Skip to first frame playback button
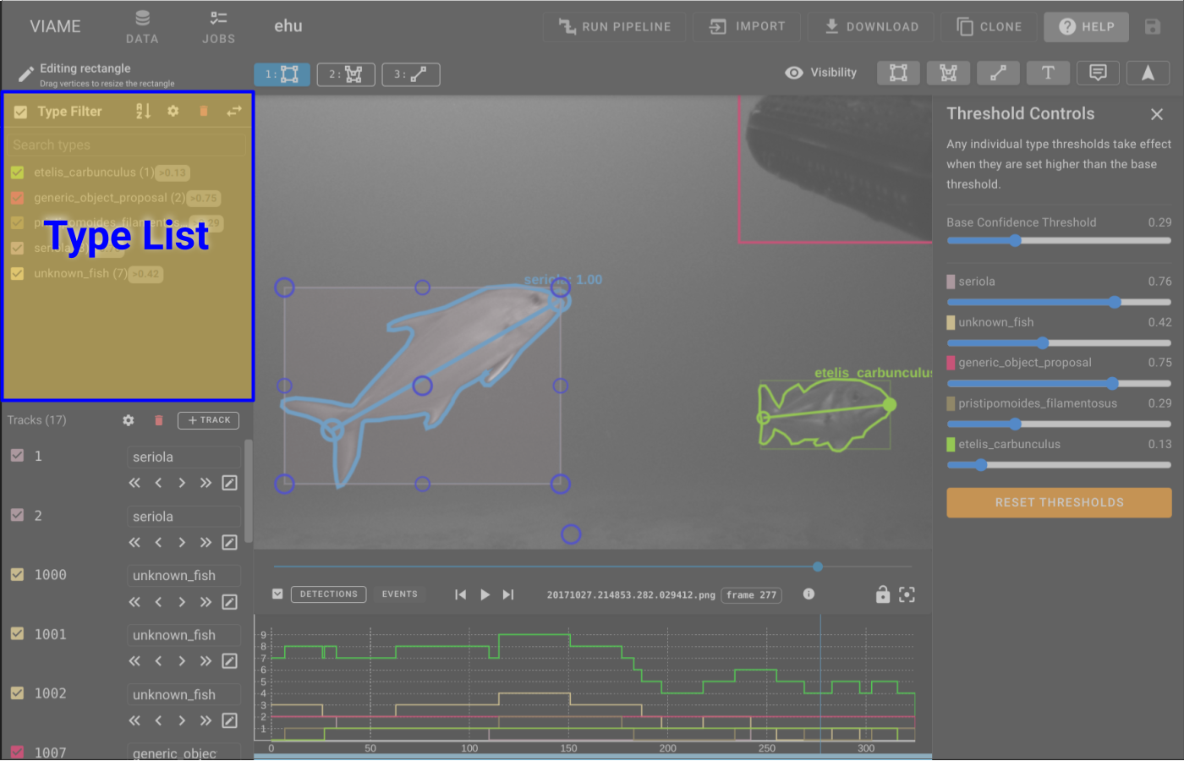The height and width of the screenshot is (761, 1184). [460, 594]
